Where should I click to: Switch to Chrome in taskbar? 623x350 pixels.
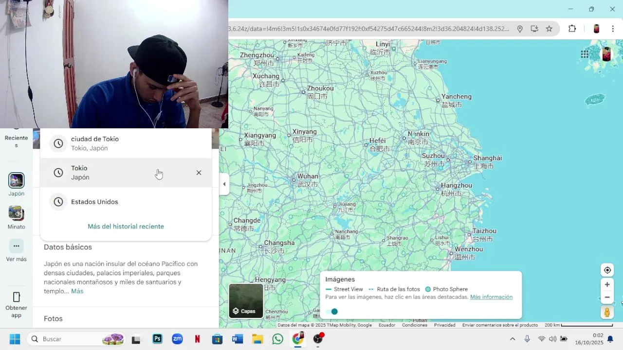(x=298, y=339)
